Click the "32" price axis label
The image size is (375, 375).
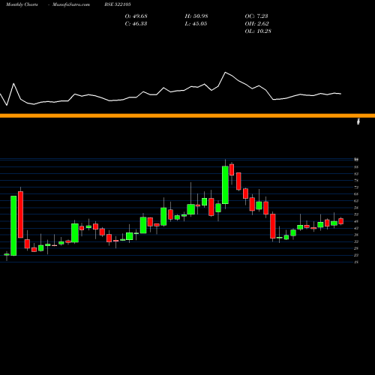tap(356, 241)
